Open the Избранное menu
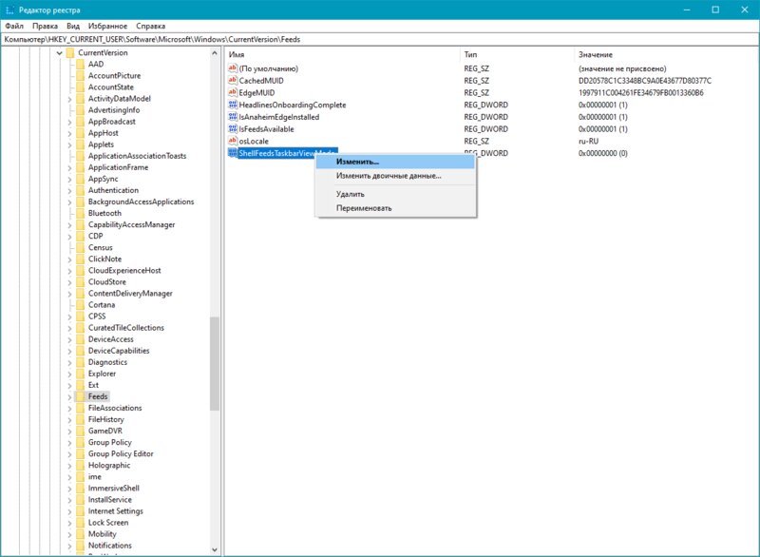The image size is (760, 557). coord(107,27)
